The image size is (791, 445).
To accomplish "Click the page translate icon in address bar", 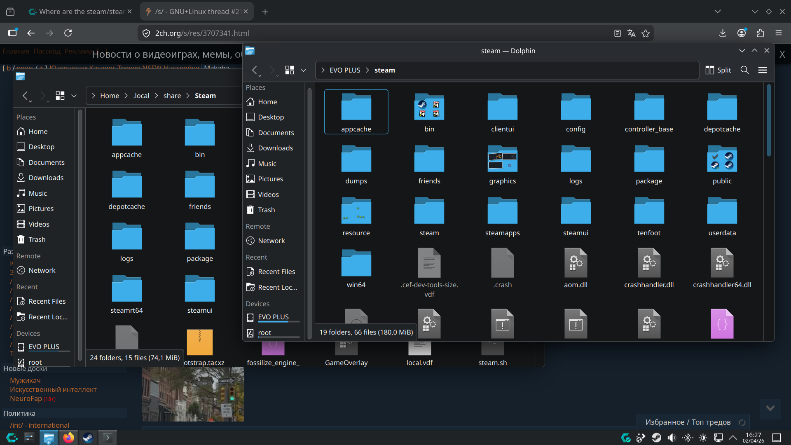I will (631, 33).
